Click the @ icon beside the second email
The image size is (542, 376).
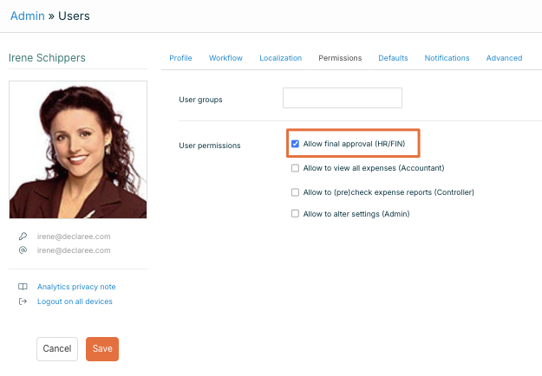23,250
